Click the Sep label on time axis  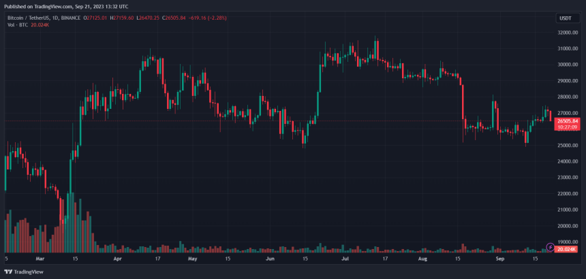[x=499, y=259]
